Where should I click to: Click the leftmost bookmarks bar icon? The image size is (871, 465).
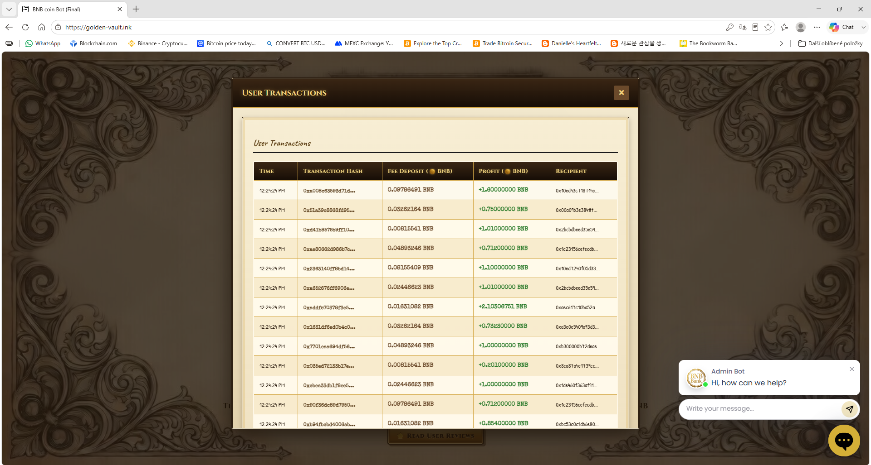pos(9,43)
